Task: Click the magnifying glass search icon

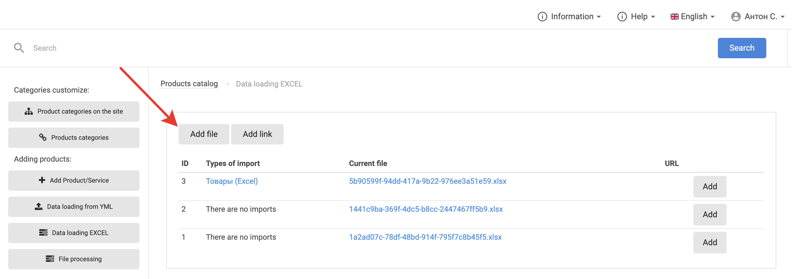Action: click(19, 48)
